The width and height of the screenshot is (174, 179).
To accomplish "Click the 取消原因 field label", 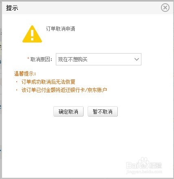I will (41, 59).
